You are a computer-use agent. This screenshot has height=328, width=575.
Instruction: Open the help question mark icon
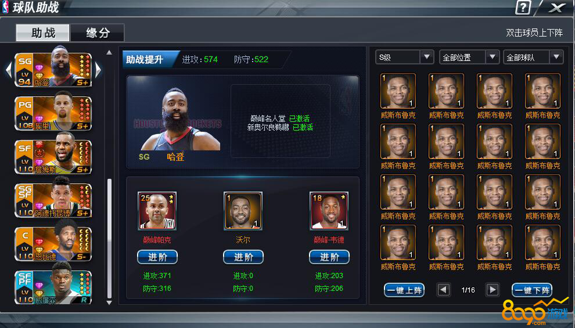coord(523,8)
